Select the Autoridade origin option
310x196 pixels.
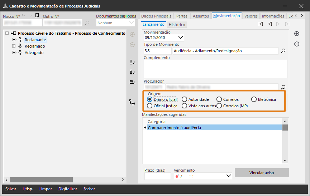pos(184,99)
